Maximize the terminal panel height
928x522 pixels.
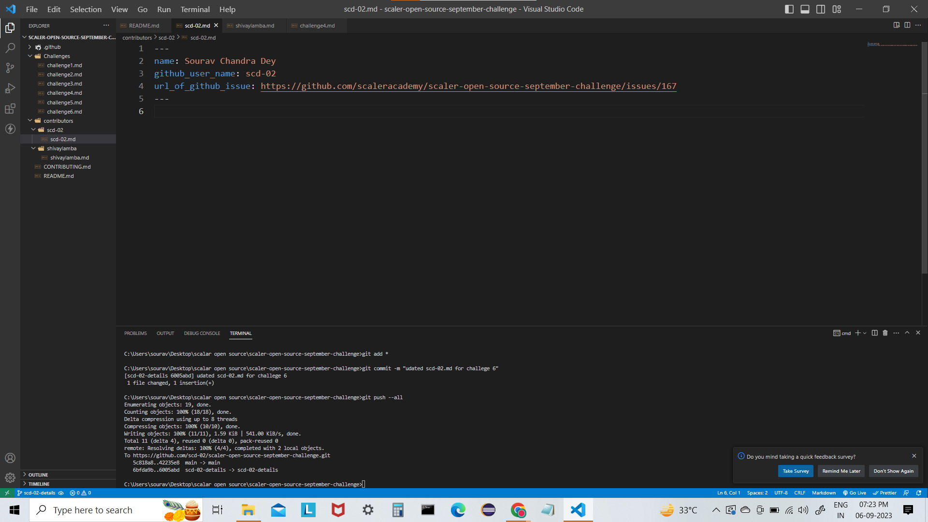(x=907, y=333)
